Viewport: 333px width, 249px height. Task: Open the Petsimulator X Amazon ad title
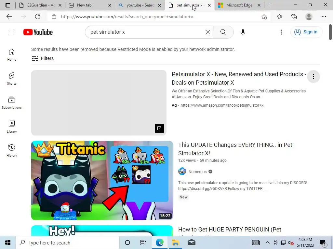pos(239,78)
